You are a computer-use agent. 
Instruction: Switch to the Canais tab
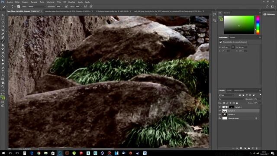pyautogui.click(x=229, y=91)
